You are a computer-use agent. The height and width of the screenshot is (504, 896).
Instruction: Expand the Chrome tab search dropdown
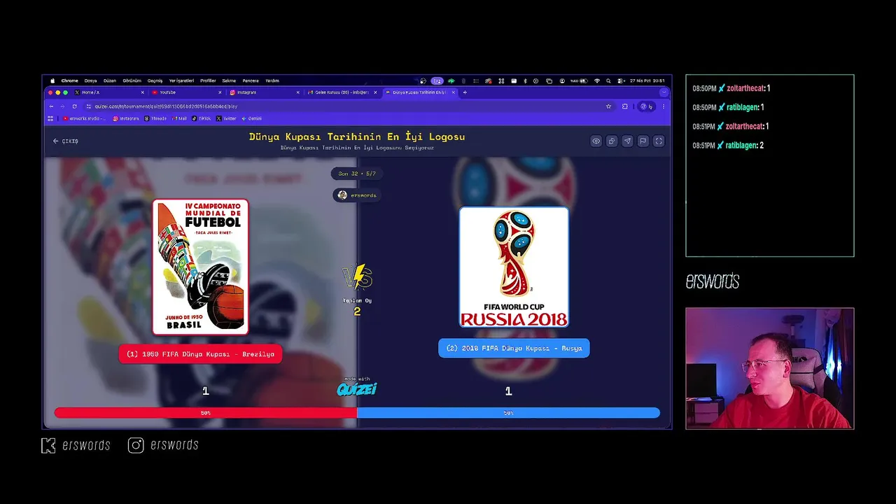pos(664,92)
